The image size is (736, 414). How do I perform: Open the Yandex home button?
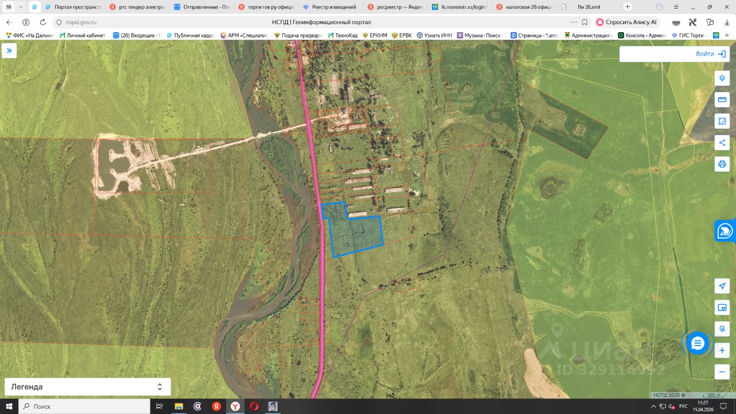(26, 22)
